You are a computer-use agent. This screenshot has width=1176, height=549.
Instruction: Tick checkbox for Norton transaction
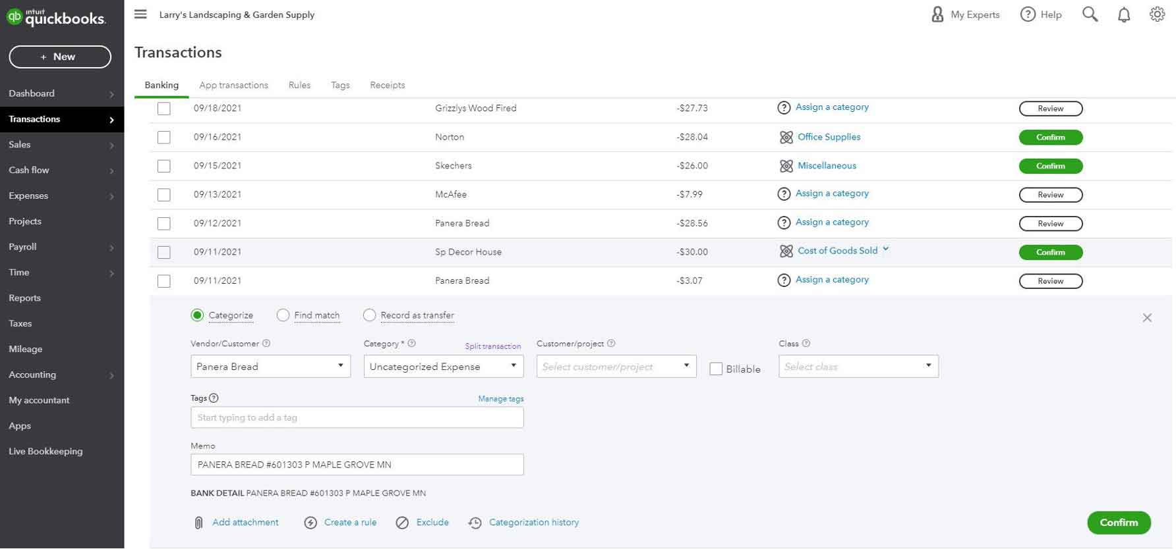163,137
